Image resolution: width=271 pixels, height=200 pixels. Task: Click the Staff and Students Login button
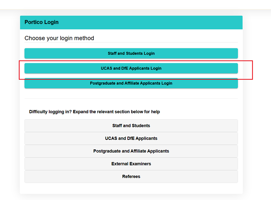131,53
